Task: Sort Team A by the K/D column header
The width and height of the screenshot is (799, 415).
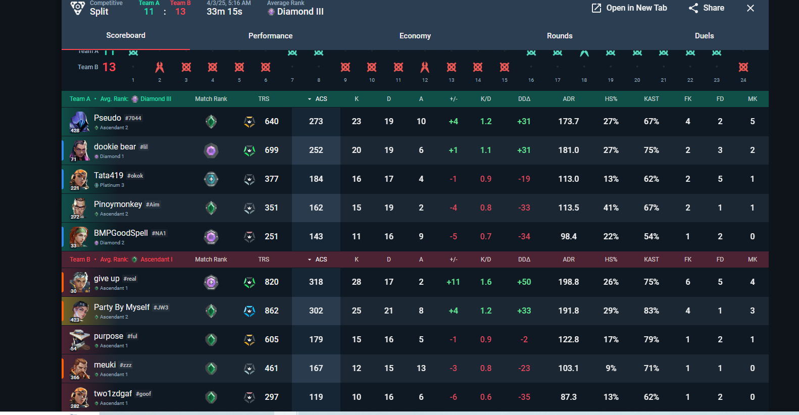Action: click(486, 99)
